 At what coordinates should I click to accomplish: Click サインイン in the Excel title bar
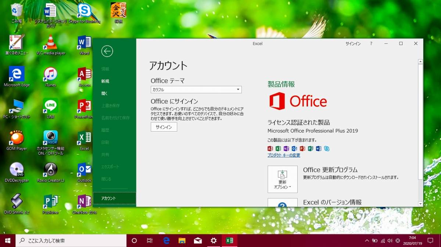[353, 44]
